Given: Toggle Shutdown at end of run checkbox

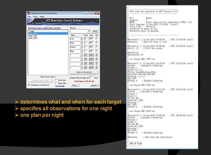Looking at the screenshot, I should click(x=29, y=85).
